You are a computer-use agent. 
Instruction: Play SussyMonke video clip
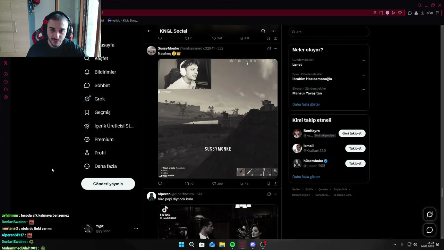click(x=218, y=118)
